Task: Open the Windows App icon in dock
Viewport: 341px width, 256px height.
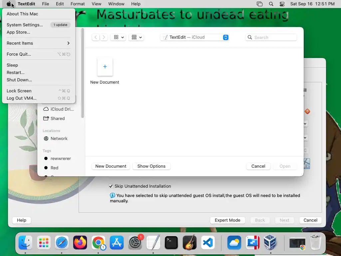Action: click(252, 242)
